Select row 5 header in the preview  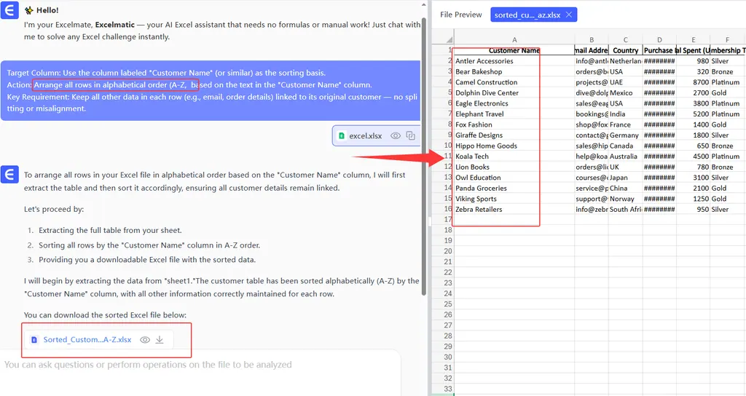coord(449,93)
